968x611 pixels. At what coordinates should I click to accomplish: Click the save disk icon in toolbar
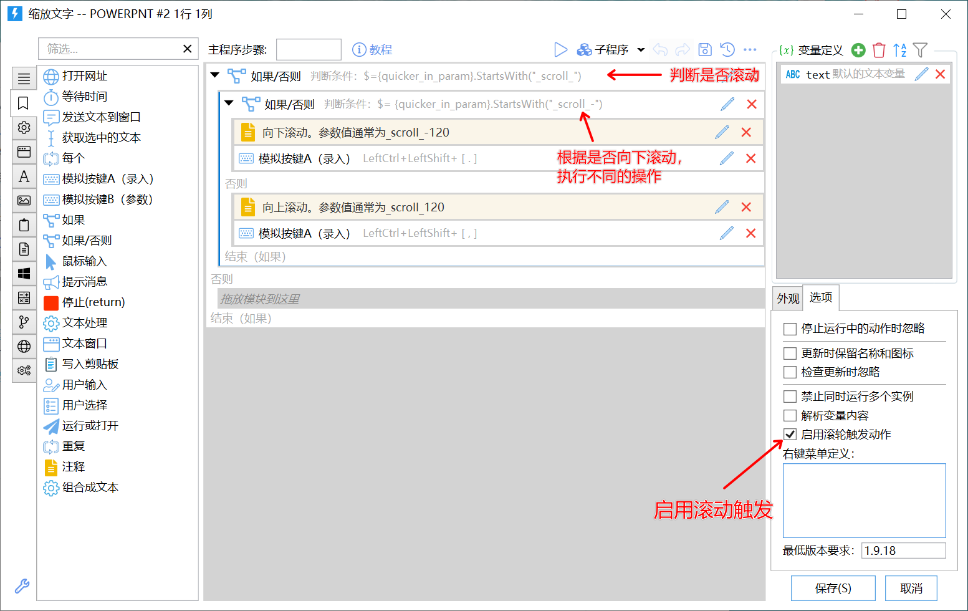pyautogui.click(x=705, y=49)
